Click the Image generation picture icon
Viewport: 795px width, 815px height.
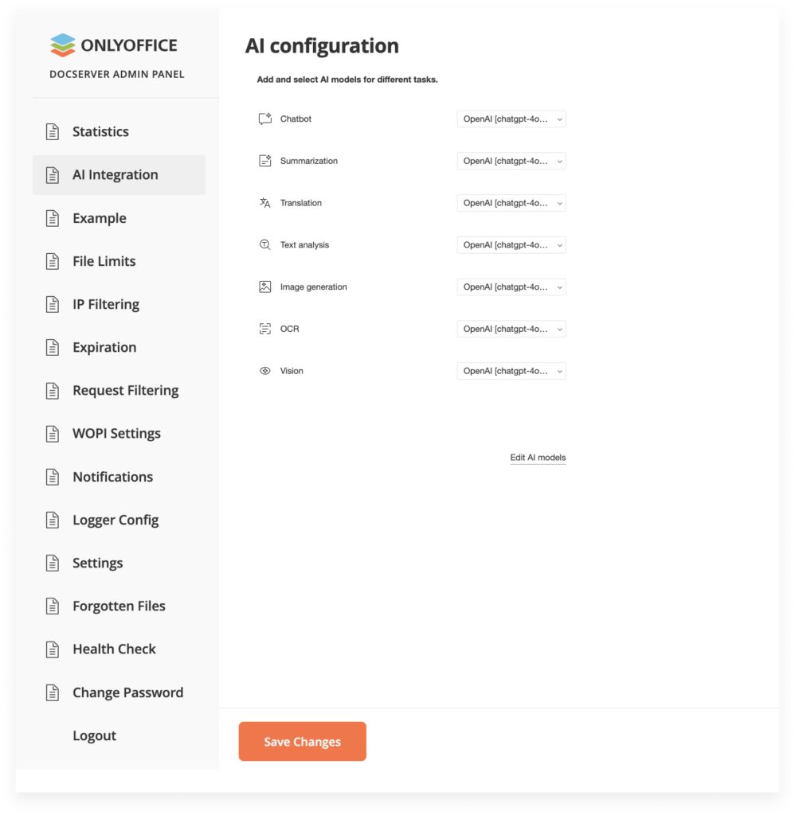[x=265, y=287]
